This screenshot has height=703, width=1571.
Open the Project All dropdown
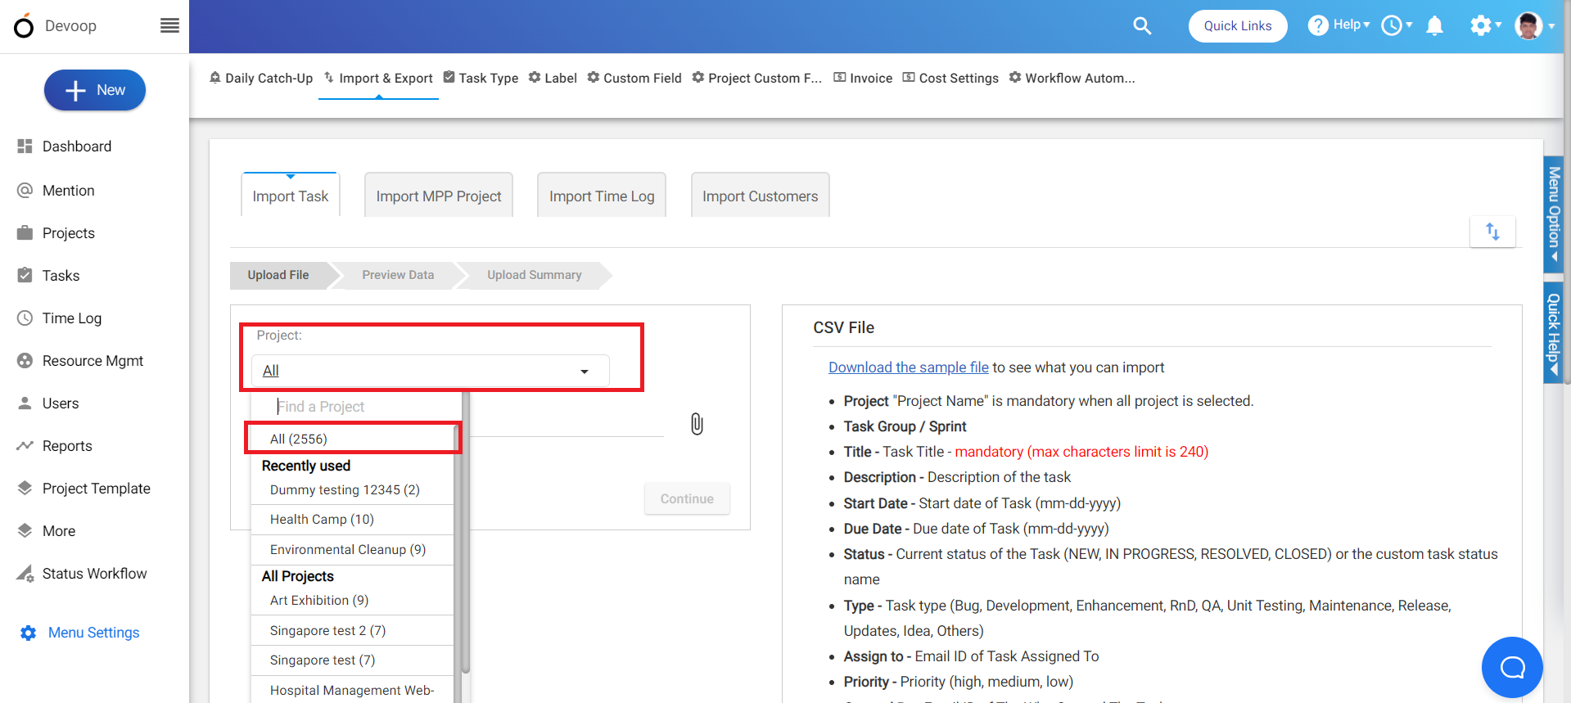click(x=430, y=371)
